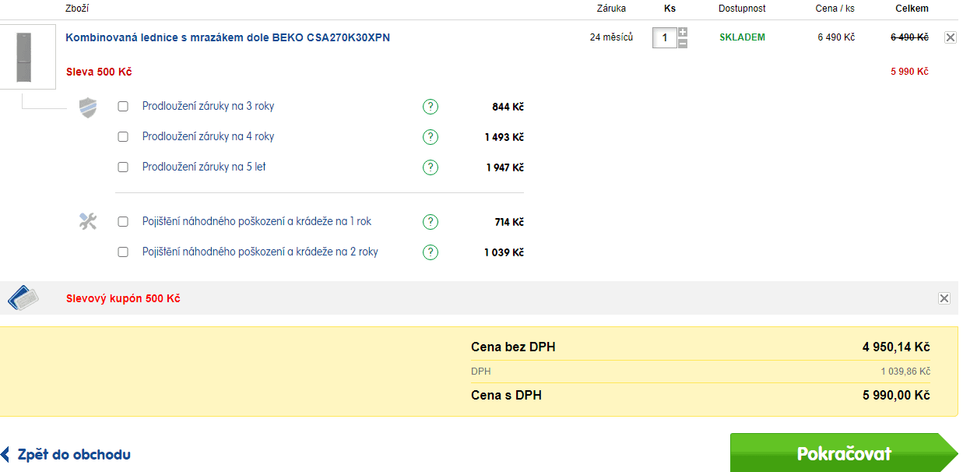Remove the 500 Kč discount coupon
The height and width of the screenshot is (472, 963).
click(944, 298)
